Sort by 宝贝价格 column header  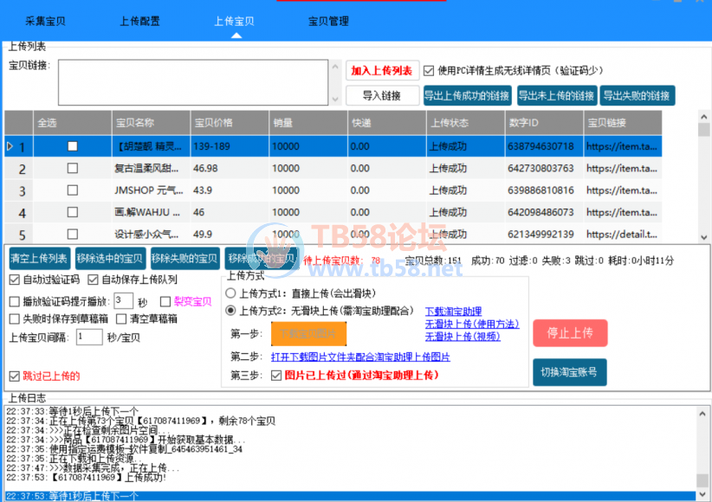point(230,123)
